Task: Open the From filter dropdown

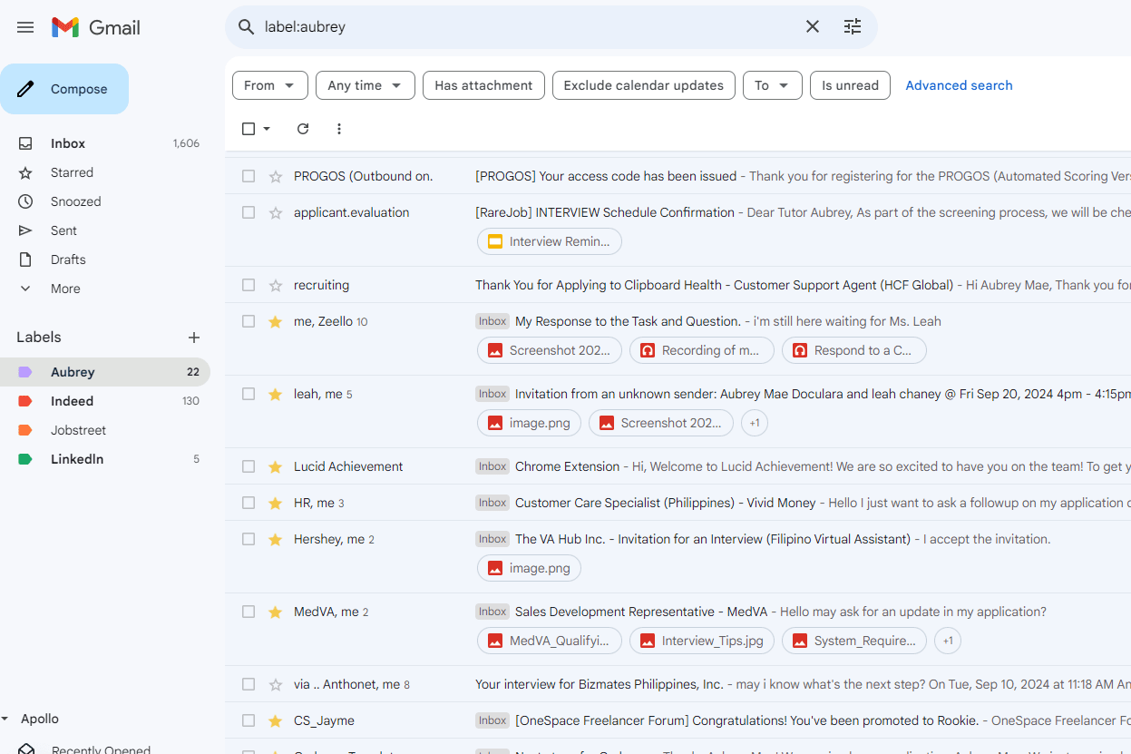Action: click(270, 85)
